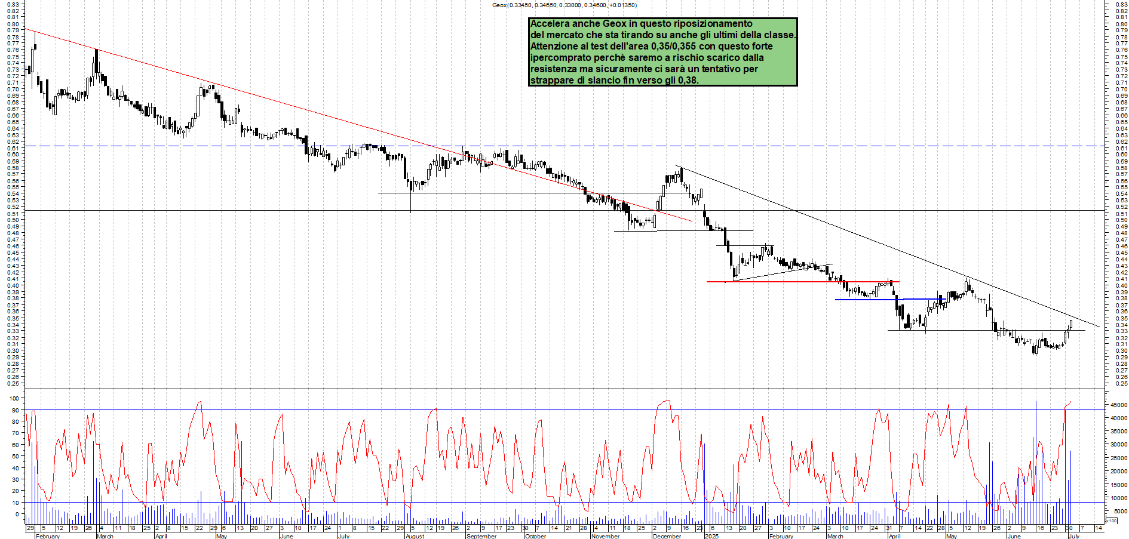Click the 0.25 price label on right axis

click(1121, 384)
